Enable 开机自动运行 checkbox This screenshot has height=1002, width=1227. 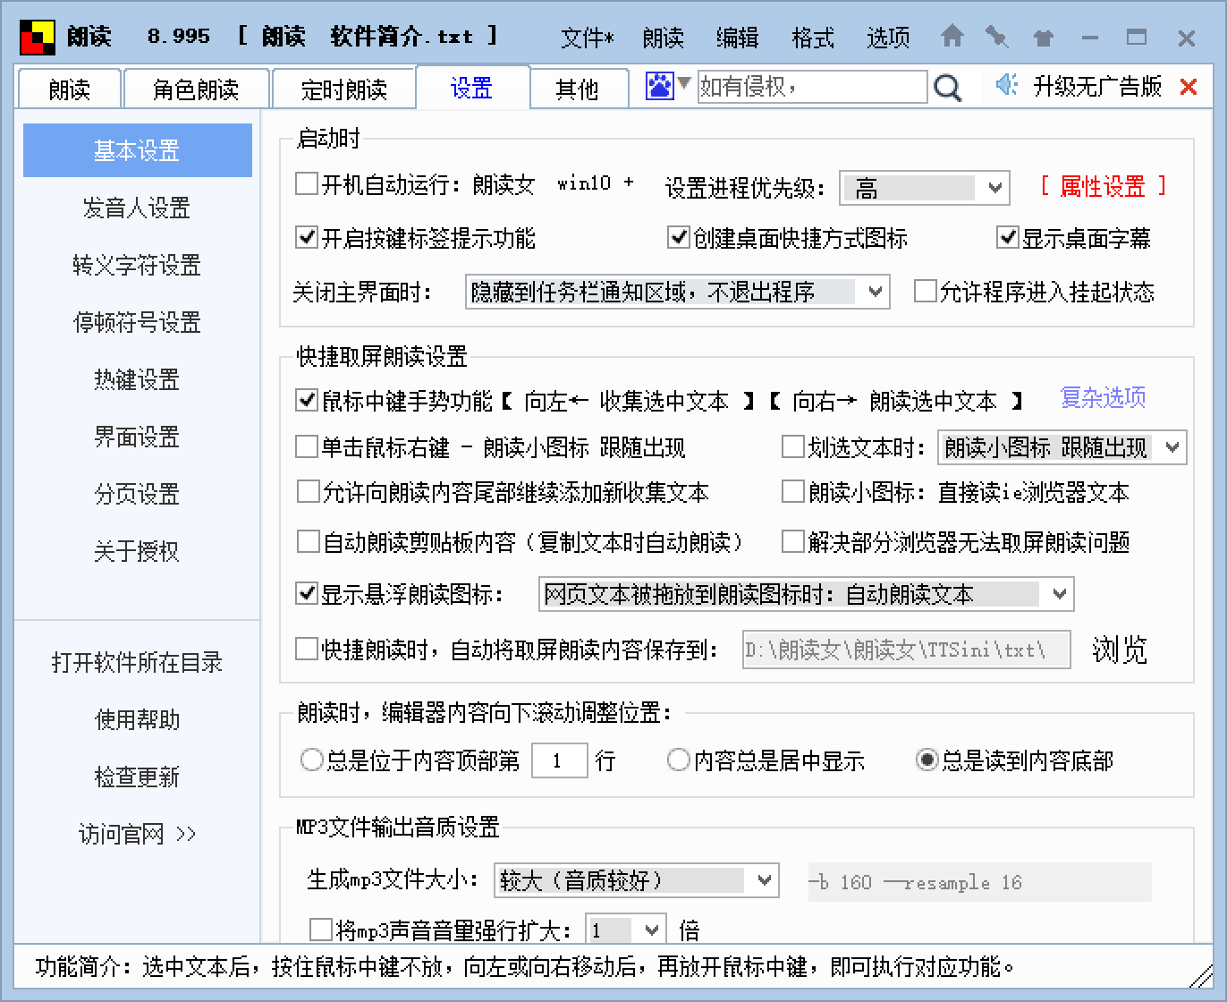307,184
